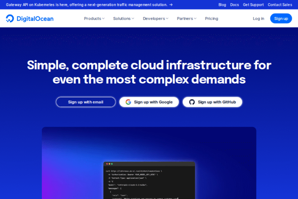The height and width of the screenshot is (199, 298).
Task: Open Docs from the top bar
Action: pyautogui.click(x=234, y=5)
